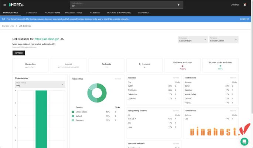Click the page vertical scrollbar

[252, 57]
